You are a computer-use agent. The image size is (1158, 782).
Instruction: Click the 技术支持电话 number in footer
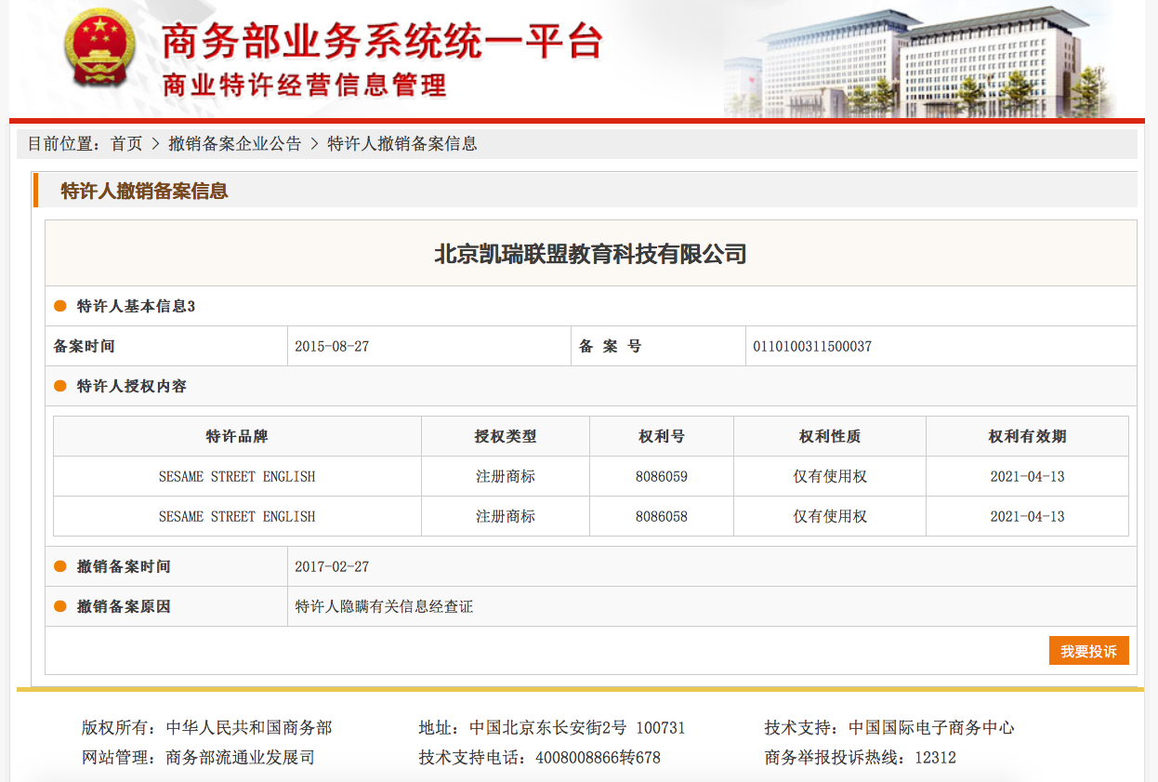(x=598, y=757)
